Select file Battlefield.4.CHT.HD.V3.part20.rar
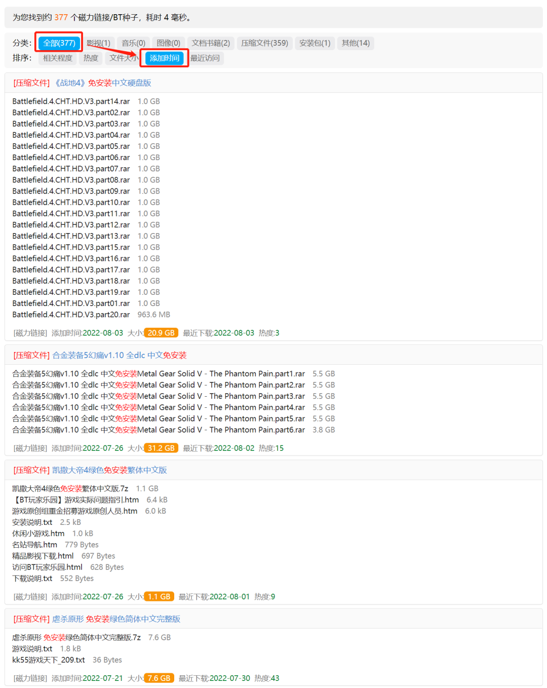 click(x=71, y=315)
